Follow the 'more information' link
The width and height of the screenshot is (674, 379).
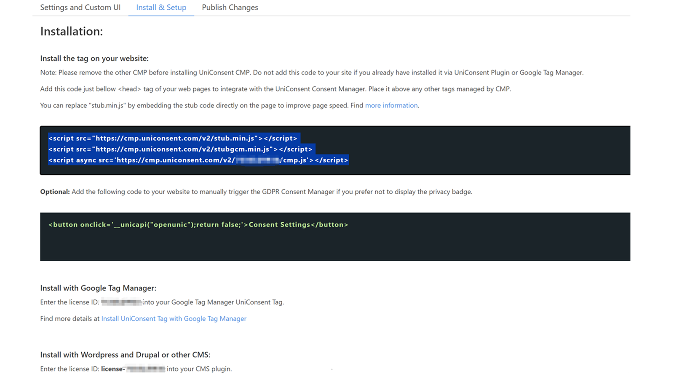[x=391, y=105]
